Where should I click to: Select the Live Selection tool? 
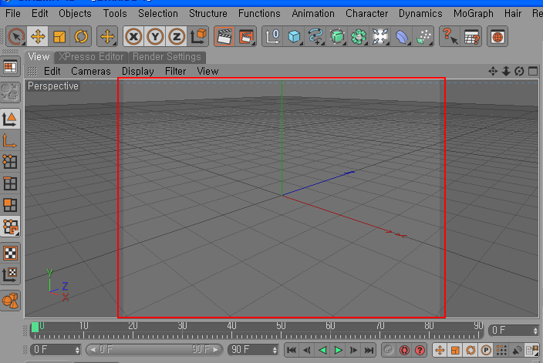(x=16, y=36)
